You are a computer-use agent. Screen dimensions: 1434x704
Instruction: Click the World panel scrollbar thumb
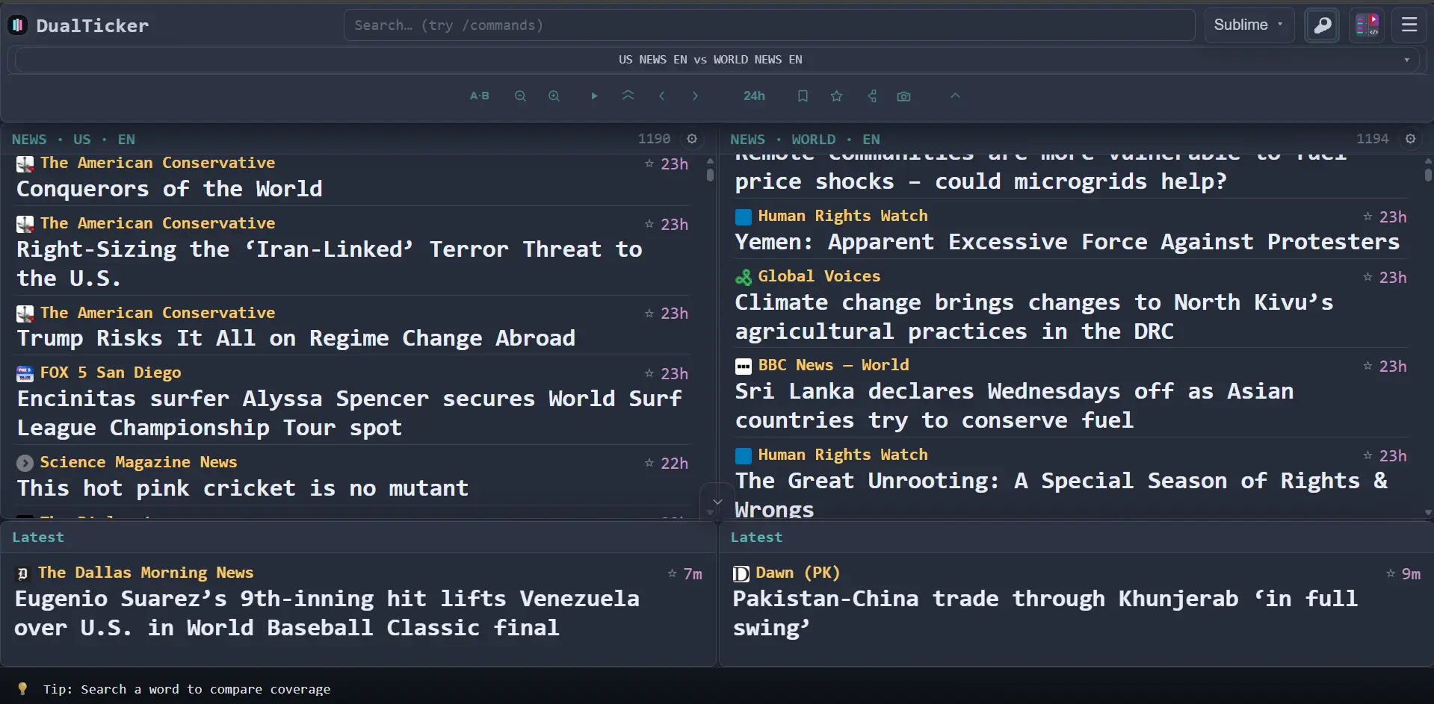1428,174
